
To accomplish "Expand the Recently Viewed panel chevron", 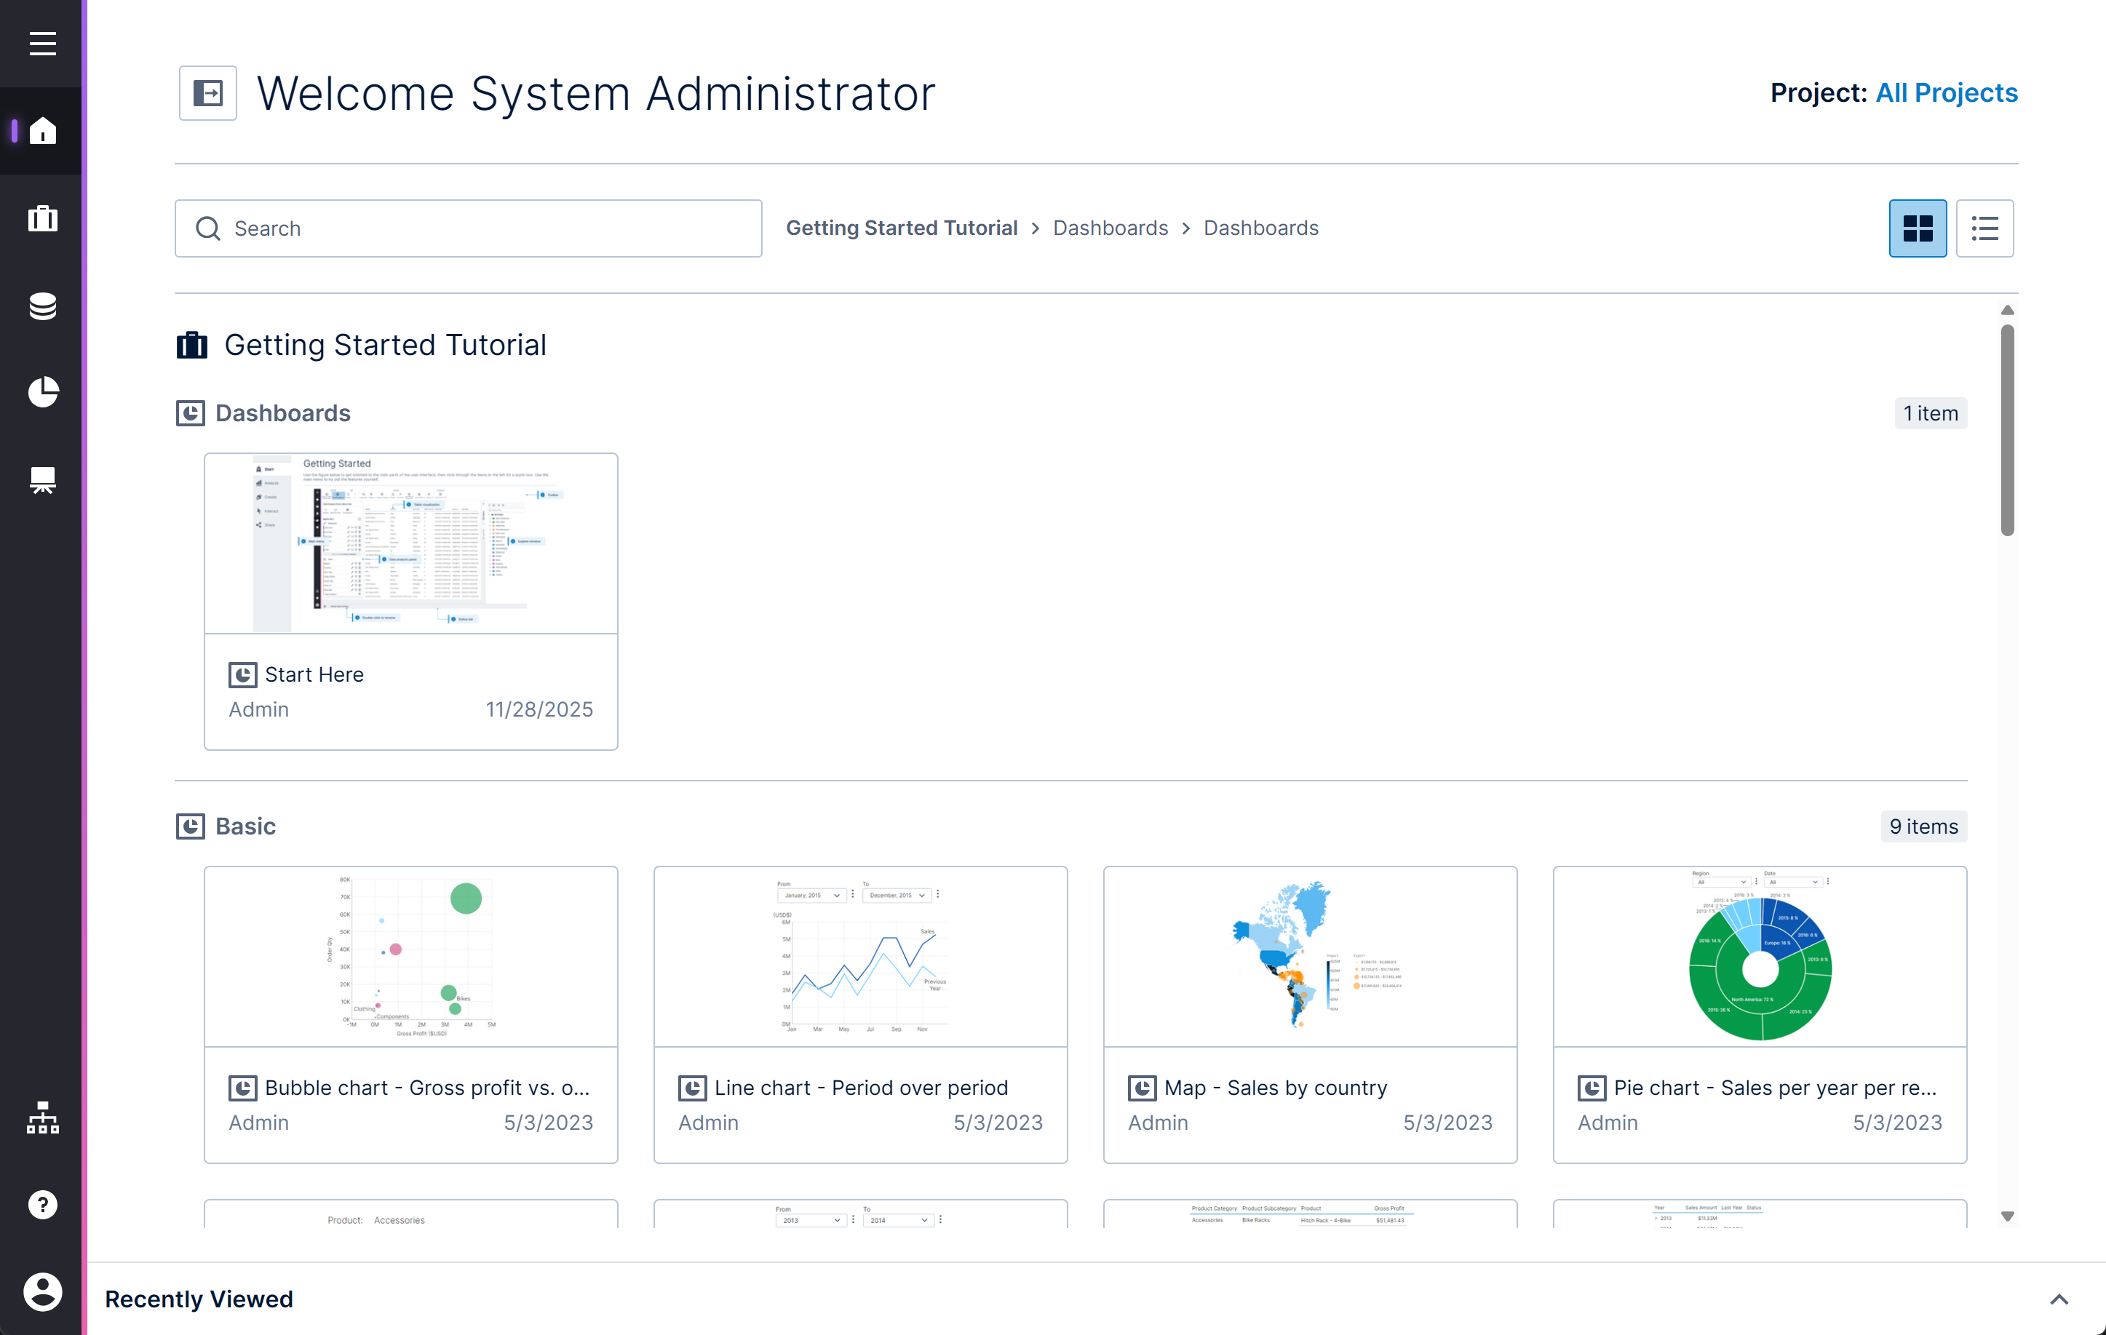I will tap(2059, 1299).
